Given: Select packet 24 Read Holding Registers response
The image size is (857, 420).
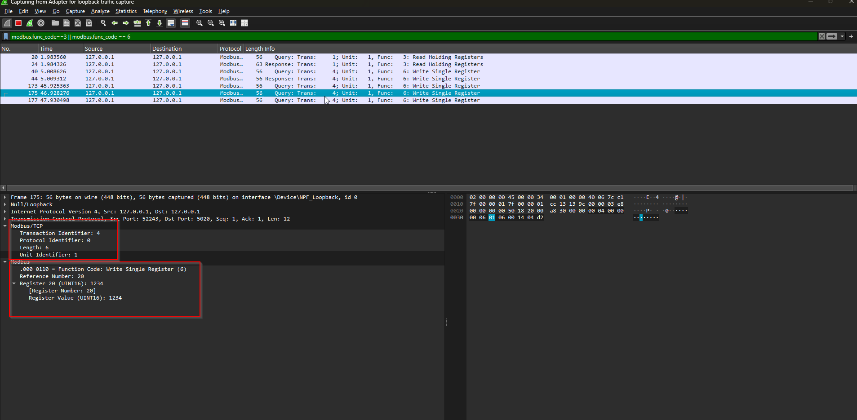Looking at the screenshot, I should pyautogui.click(x=428, y=64).
